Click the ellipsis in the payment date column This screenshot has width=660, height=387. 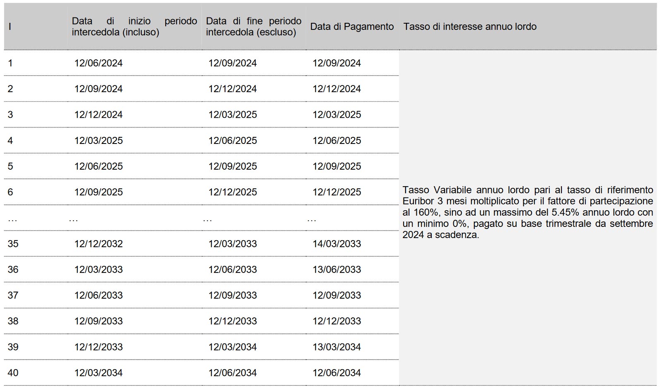(312, 219)
